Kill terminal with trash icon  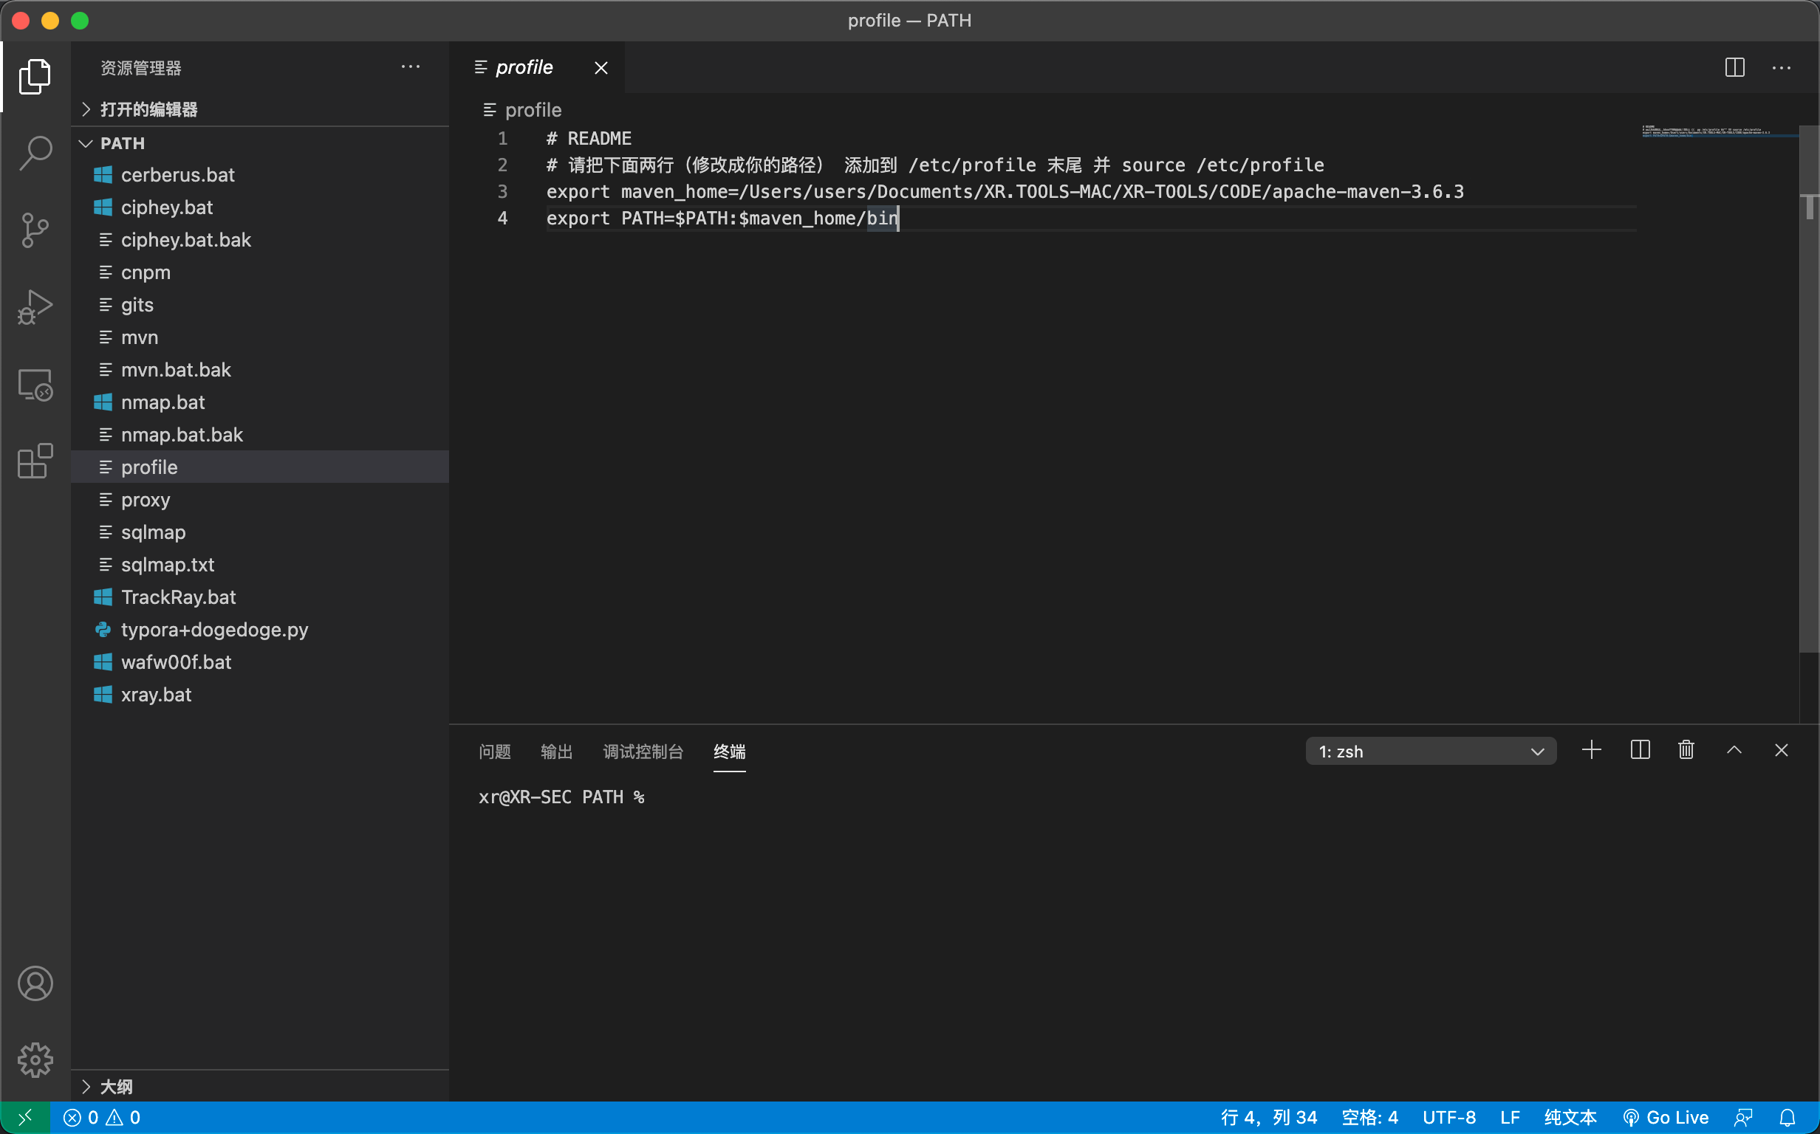pyautogui.click(x=1686, y=750)
